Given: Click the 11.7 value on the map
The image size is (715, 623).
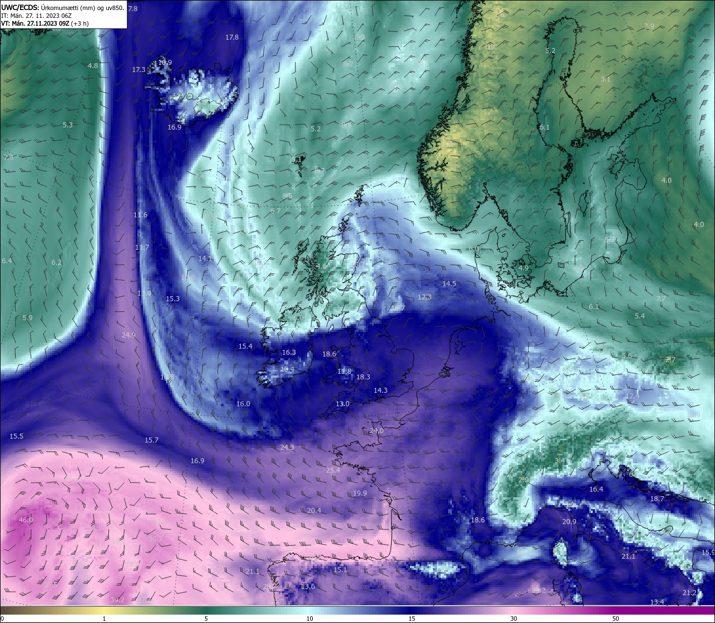Looking at the screenshot, I should (142, 248).
